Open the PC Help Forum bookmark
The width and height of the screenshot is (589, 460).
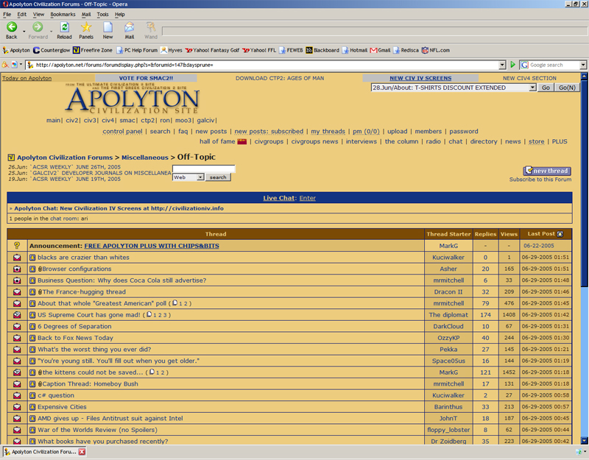137,50
